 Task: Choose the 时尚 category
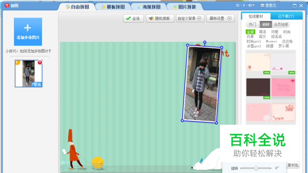tap(287, 31)
